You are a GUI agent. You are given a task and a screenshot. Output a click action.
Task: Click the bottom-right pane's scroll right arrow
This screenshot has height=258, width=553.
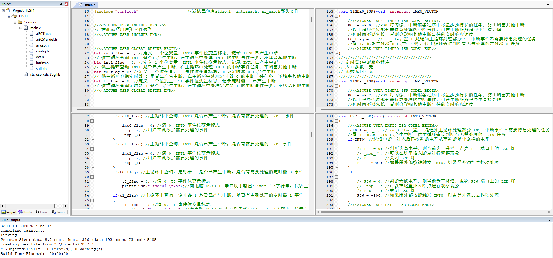click(x=549, y=212)
